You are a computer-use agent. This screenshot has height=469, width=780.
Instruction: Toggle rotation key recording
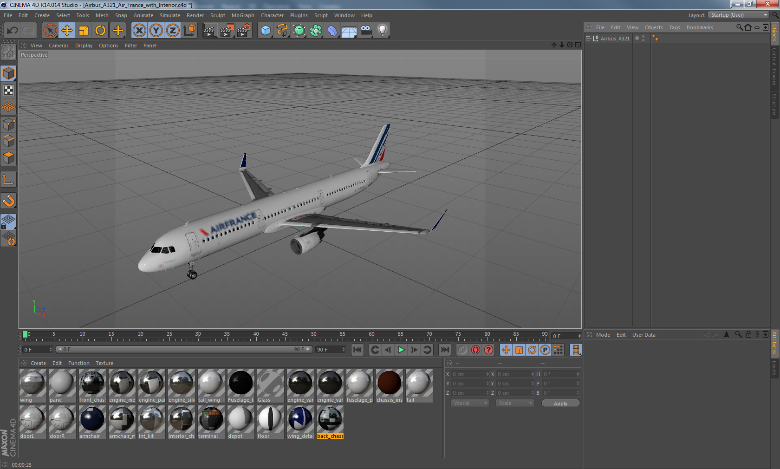532,350
